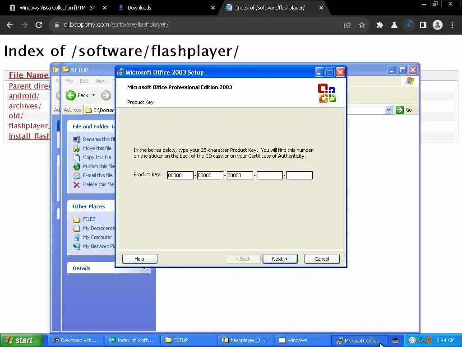Open the archives/ directory link
The height and width of the screenshot is (347, 462).
tap(25, 106)
